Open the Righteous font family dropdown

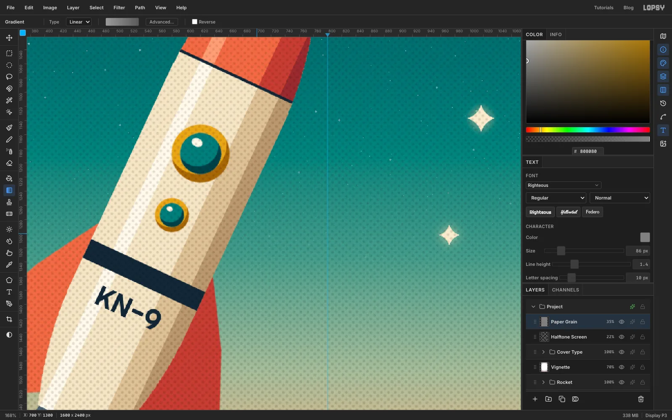coord(563,185)
